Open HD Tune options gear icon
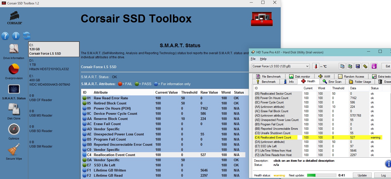The height and width of the screenshot is (179, 391). [365, 66]
